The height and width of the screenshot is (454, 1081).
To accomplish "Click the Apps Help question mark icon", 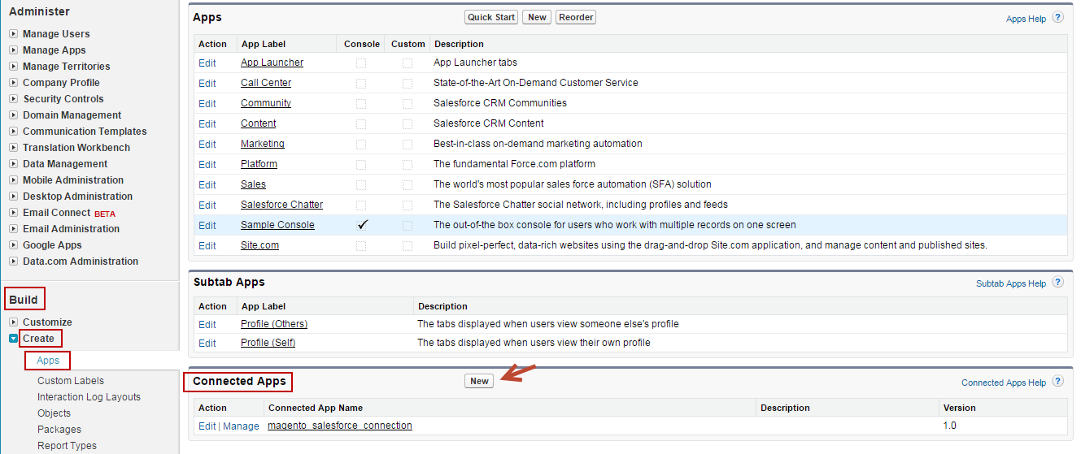I will [x=1057, y=17].
